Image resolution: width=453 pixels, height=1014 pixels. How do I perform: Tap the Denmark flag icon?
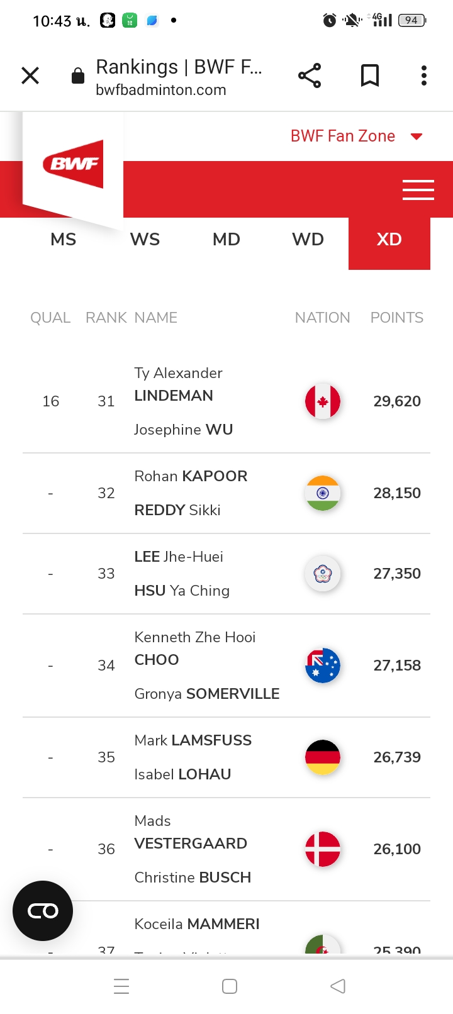tap(323, 849)
